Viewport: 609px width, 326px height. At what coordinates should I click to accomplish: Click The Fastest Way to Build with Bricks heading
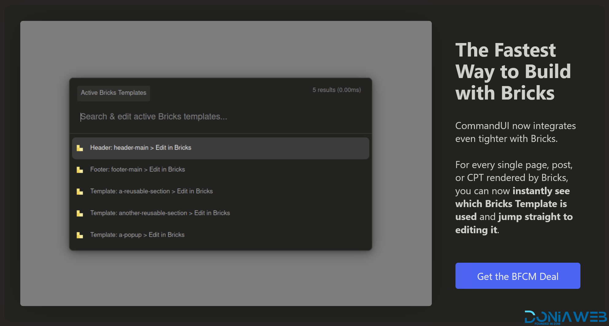point(513,72)
